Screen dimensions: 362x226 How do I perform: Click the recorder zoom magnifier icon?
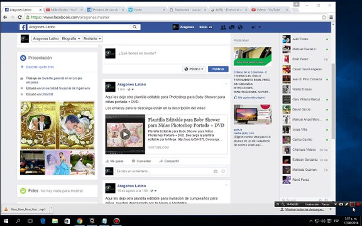pos(283,204)
